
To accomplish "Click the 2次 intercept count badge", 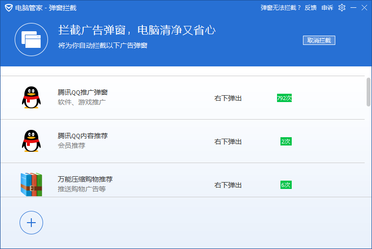I will 286,142.
